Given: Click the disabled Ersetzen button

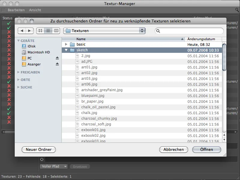Looking at the screenshot, I should coord(80,166).
